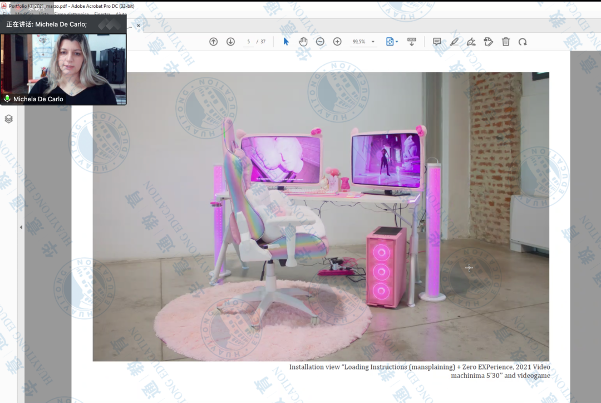Image resolution: width=601 pixels, height=403 pixels.
Task: Go to the previous page arrow icon
Action: [x=214, y=42]
